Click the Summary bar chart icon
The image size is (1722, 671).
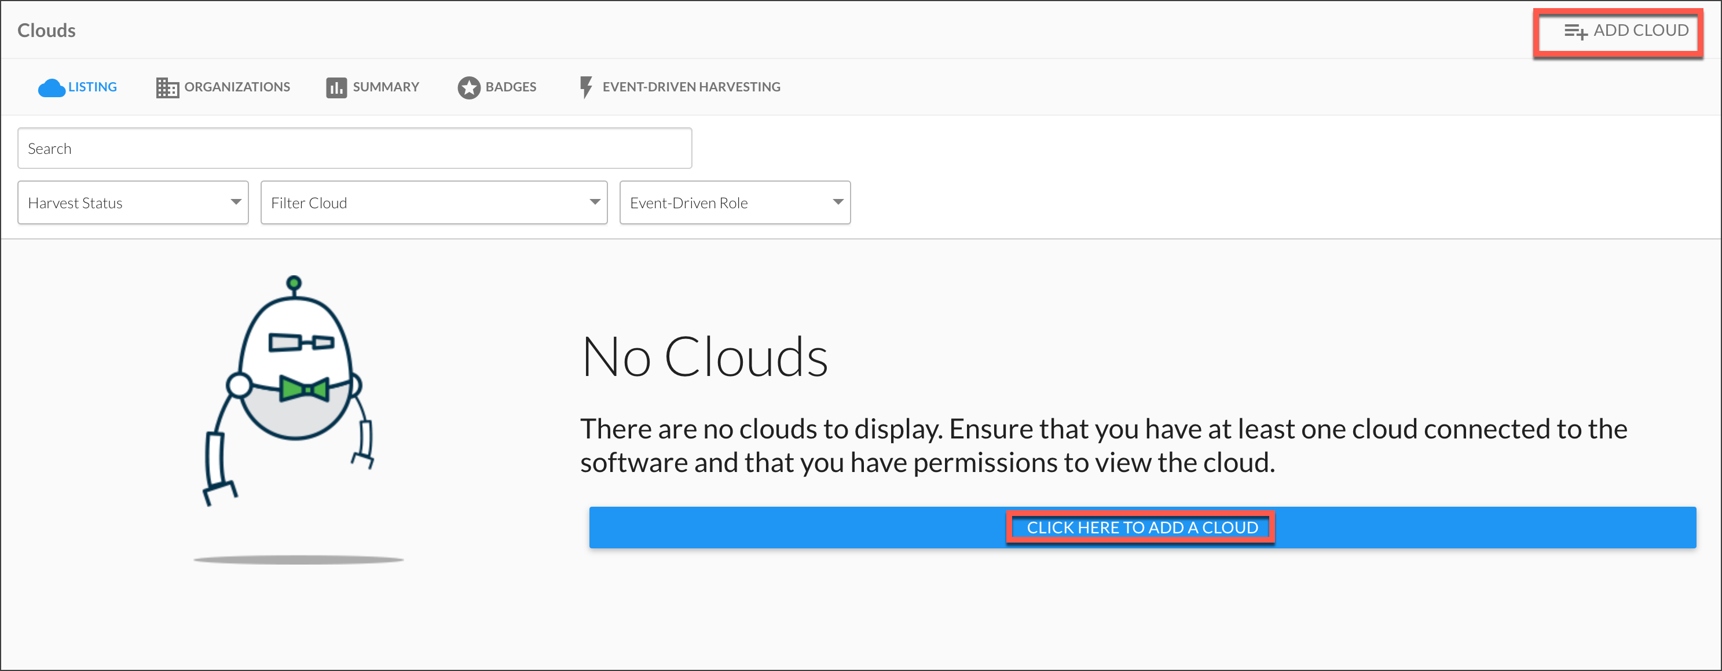coord(336,87)
